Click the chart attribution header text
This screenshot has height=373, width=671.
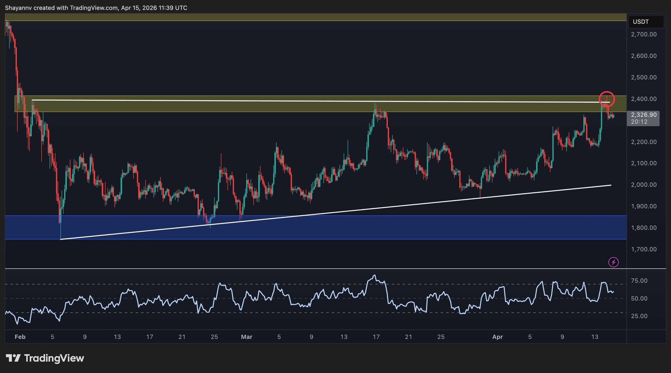96,8
